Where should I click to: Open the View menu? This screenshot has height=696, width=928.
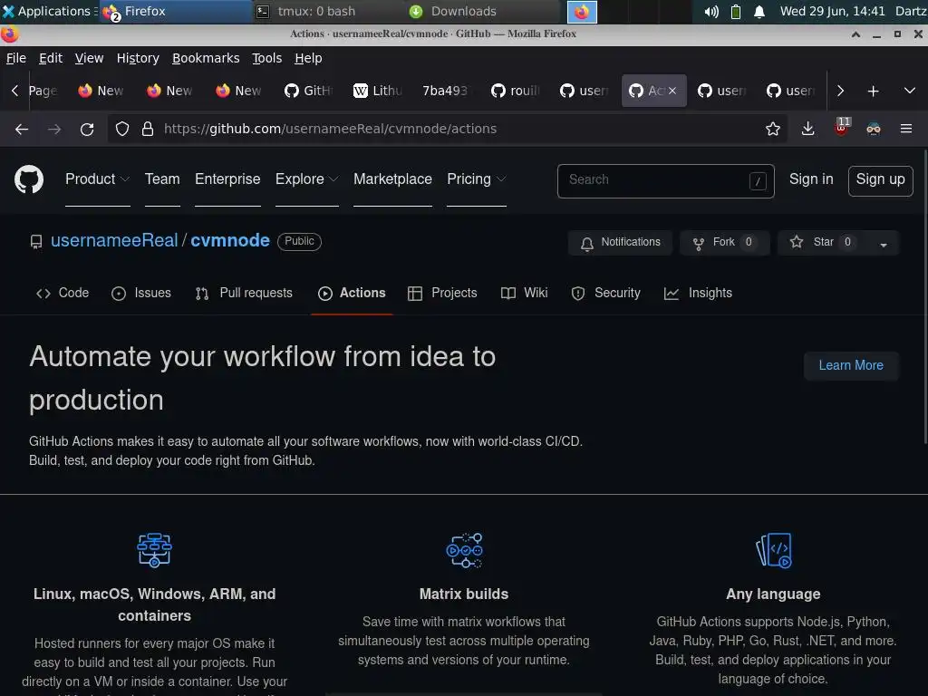[x=89, y=58]
